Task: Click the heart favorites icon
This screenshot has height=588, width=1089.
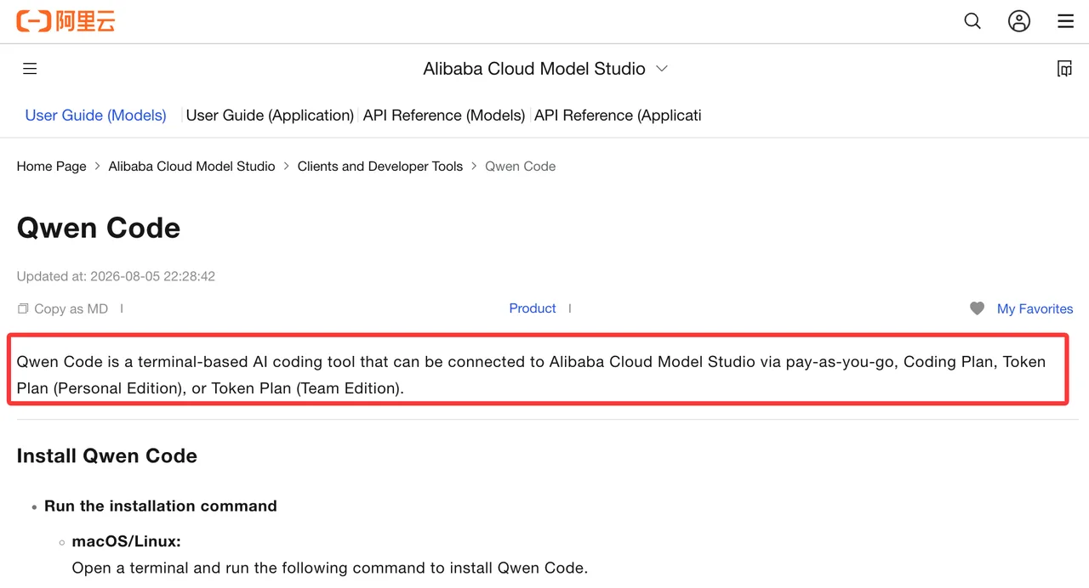Action: [x=978, y=308]
